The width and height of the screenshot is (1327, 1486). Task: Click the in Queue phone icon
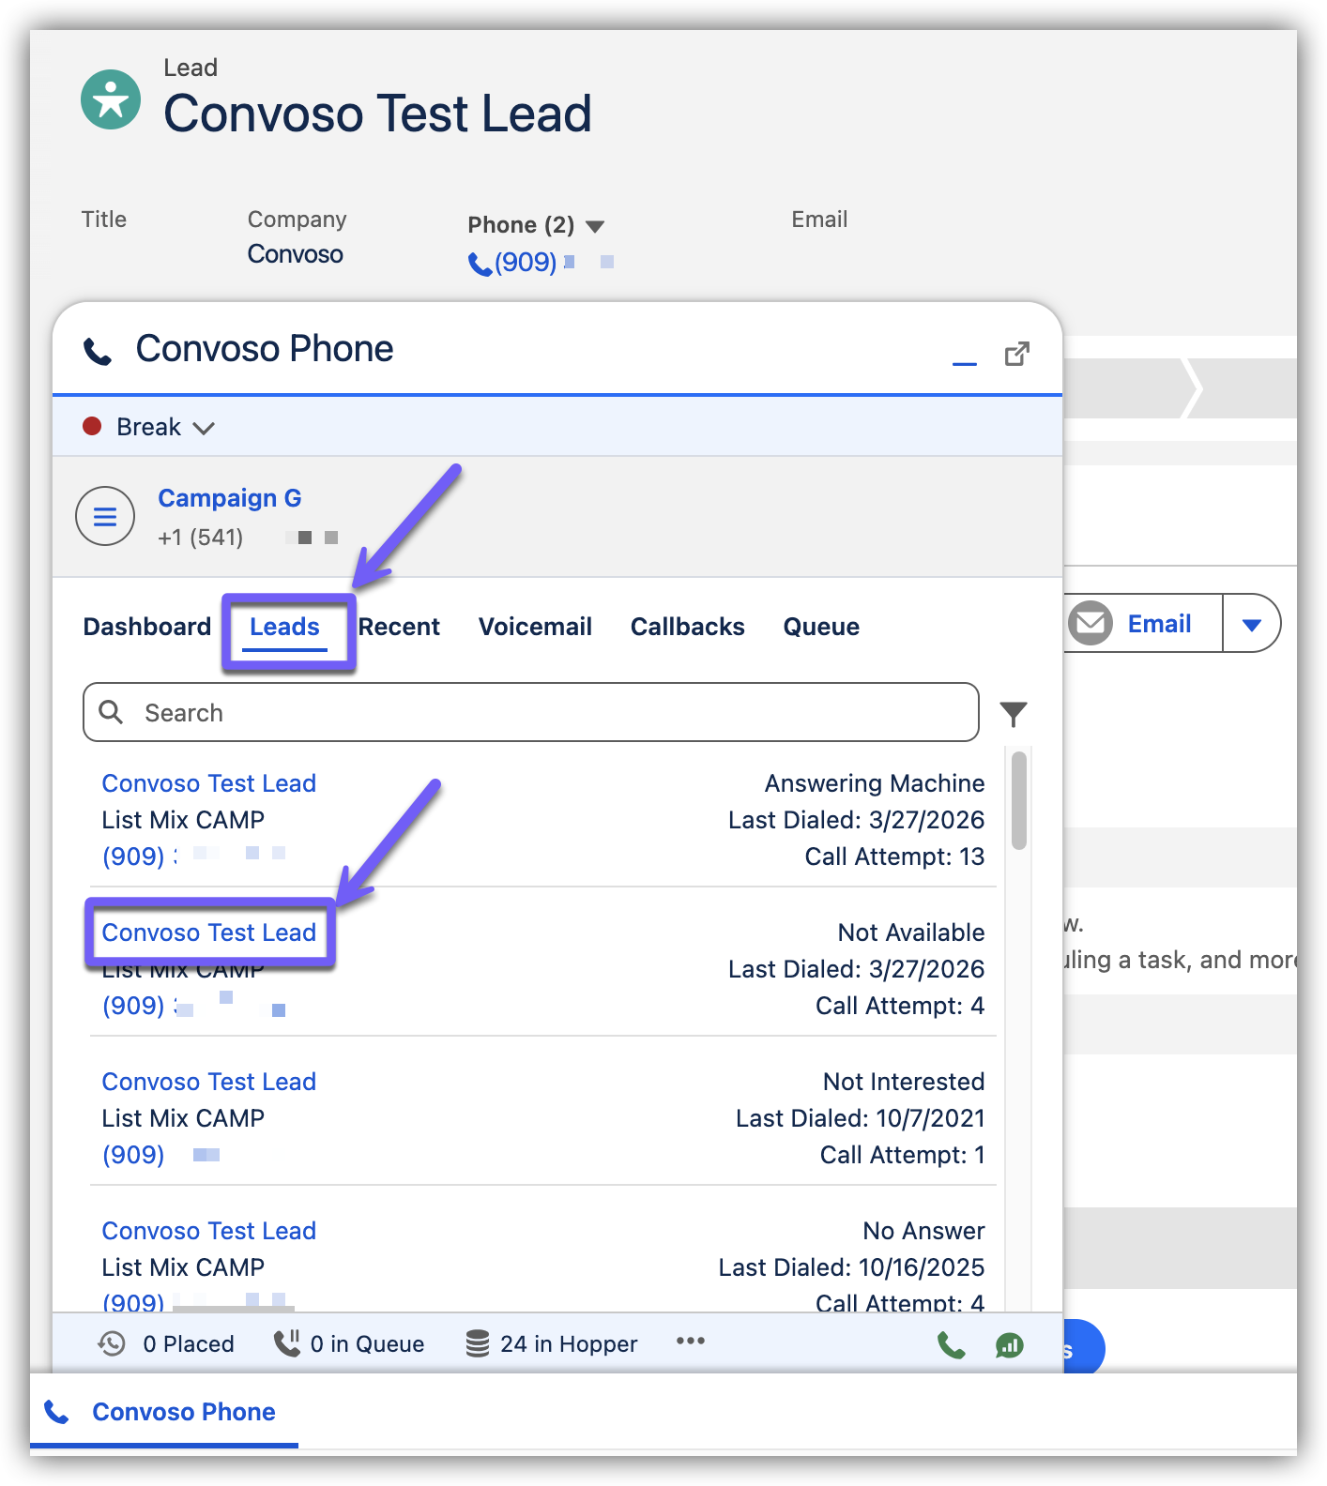[x=286, y=1343]
